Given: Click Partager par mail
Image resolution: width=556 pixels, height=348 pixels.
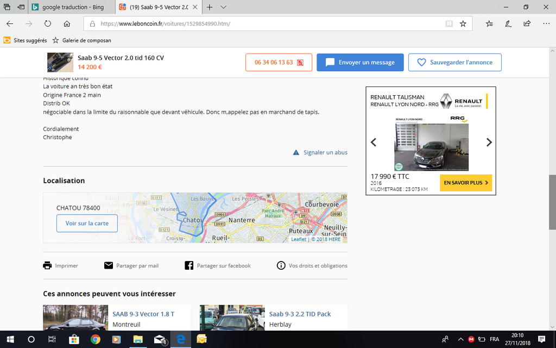Looking at the screenshot, I should coord(131,265).
